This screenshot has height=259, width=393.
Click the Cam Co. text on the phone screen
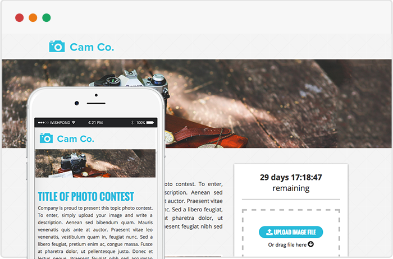click(75, 139)
